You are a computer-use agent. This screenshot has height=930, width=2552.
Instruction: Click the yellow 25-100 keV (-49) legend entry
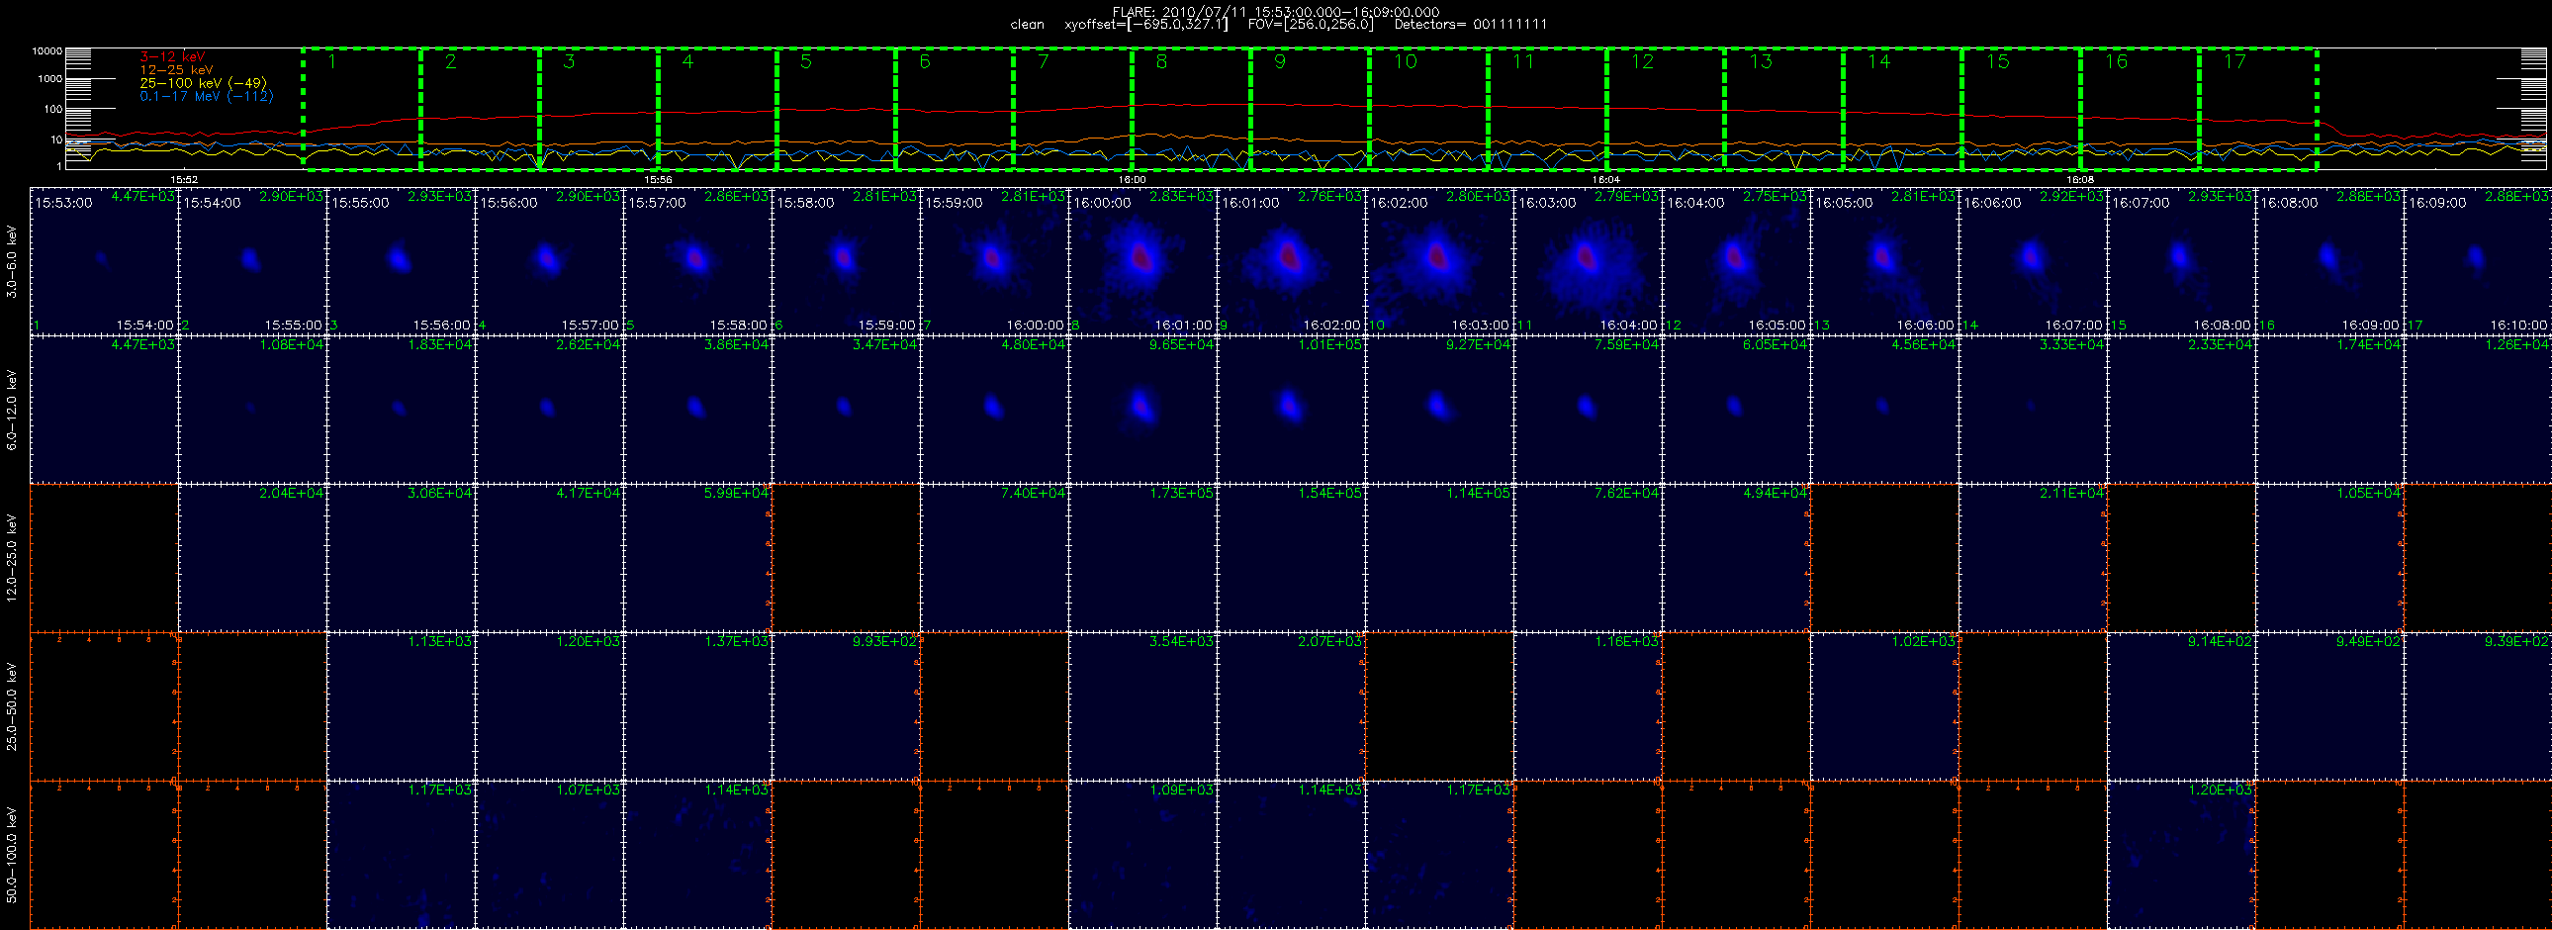click(203, 83)
